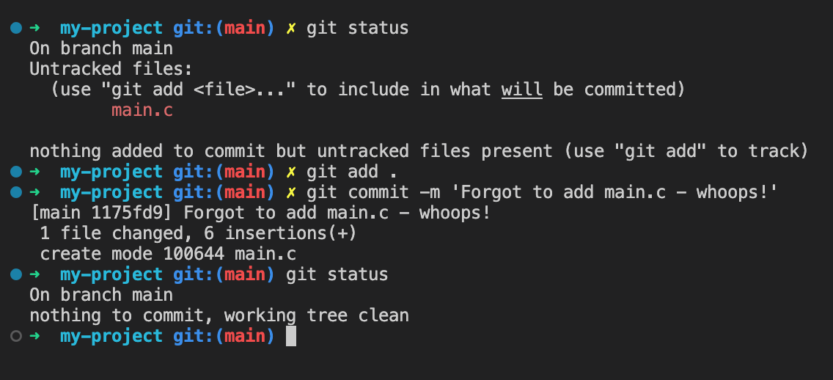Viewport: 833px width, 380px height.
Task: Click 'nothing to commit, working tree clean' line
Action: click(x=219, y=315)
